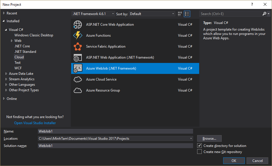Expand the Azure Data Lake node

click(x=6, y=74)
